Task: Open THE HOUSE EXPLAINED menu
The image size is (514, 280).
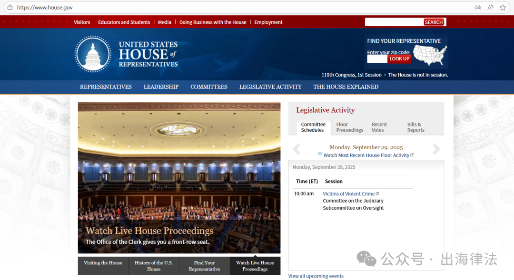Action: [346, 87]
